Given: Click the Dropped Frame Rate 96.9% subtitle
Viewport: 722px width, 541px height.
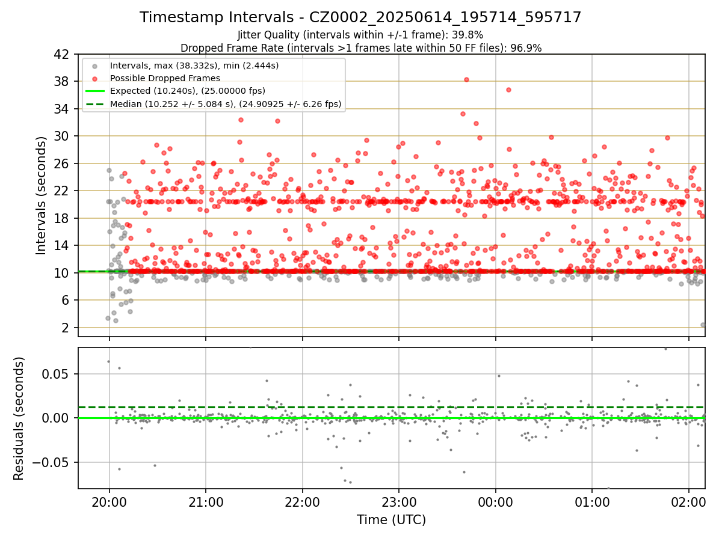Looking at the screenshot, I should [360, 48].
